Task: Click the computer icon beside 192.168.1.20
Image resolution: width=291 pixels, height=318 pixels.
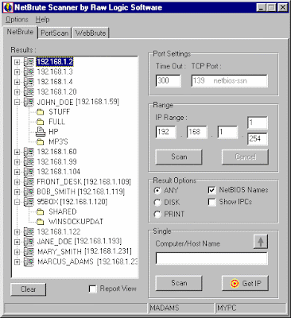Action: pyautogui.click(x=29, y=92)
